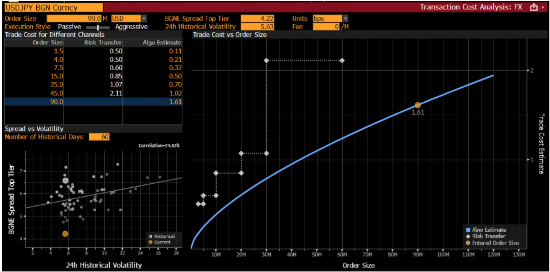Open the USD currency dropdown
The height and width of the screenshot is (272, 550).
point(144,18)
